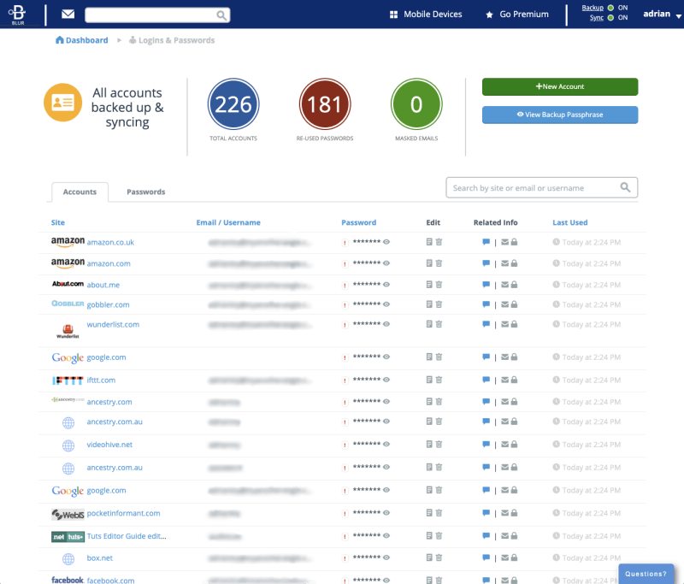Click the envelope icon in videohive.net row
Screen dimensions: 684x584
tap(504, 444)
